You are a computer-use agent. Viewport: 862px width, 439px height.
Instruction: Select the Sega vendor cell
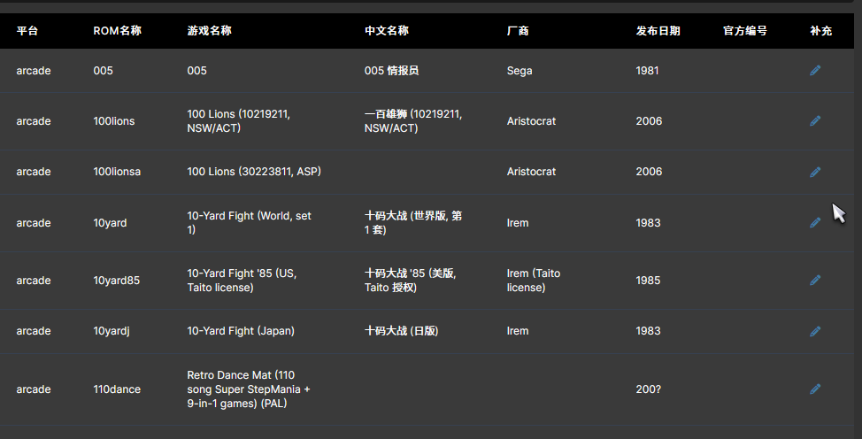pos(520,71)
